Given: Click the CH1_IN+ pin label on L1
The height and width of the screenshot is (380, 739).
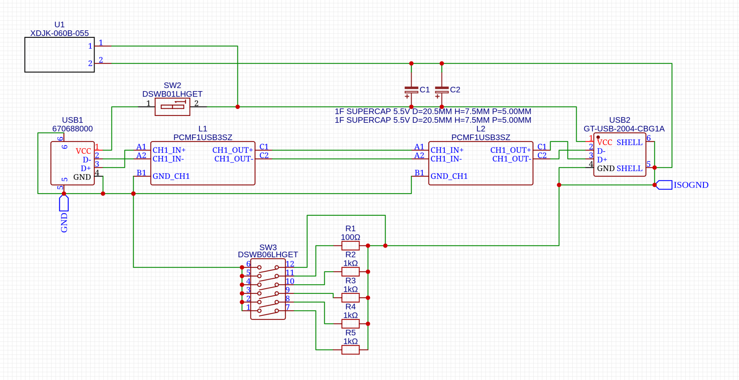Looking at the screenshot, I should click(x=169, y=150).
